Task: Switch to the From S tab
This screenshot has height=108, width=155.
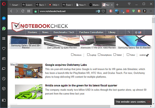Action: (68, 5)
